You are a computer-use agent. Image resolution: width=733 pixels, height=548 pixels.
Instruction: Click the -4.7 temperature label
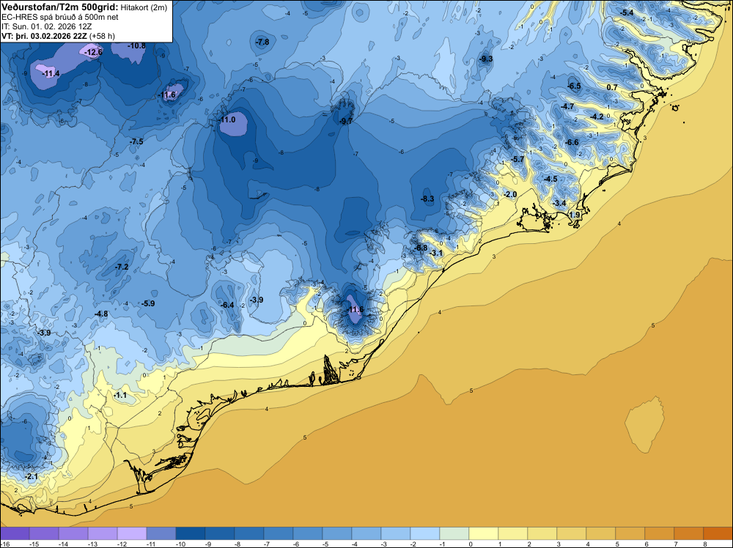(567, 107)
